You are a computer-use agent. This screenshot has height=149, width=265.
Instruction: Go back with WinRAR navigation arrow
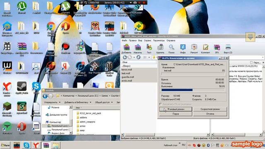(125, 58)
